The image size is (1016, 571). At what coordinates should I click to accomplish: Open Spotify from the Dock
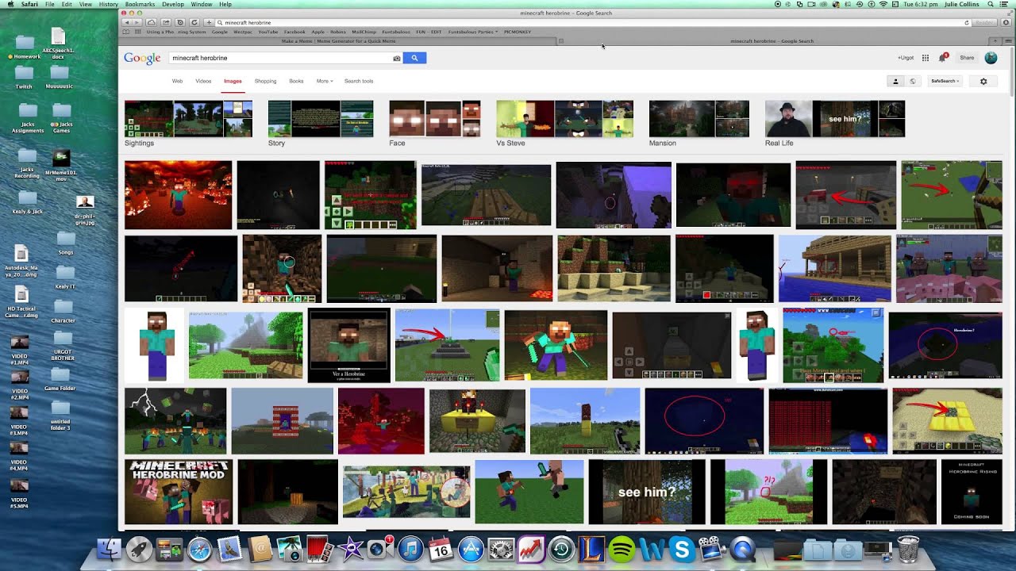(622, 549)
